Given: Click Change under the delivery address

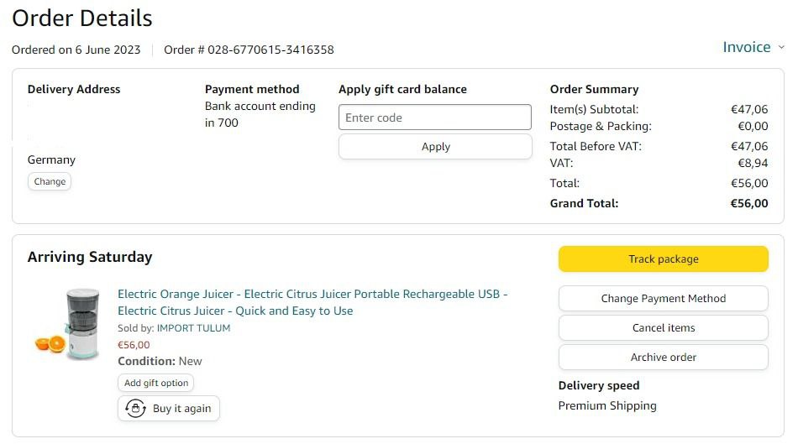Looking at the screenshot, I should (50, 181).
